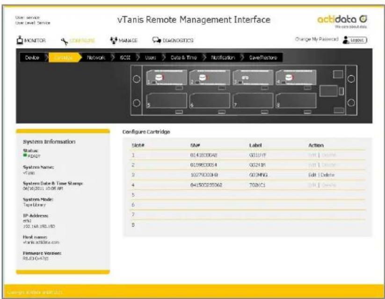Click empty slot 8 in device graphic
Screen dimensions: 385x299
[x=296, y=100]
